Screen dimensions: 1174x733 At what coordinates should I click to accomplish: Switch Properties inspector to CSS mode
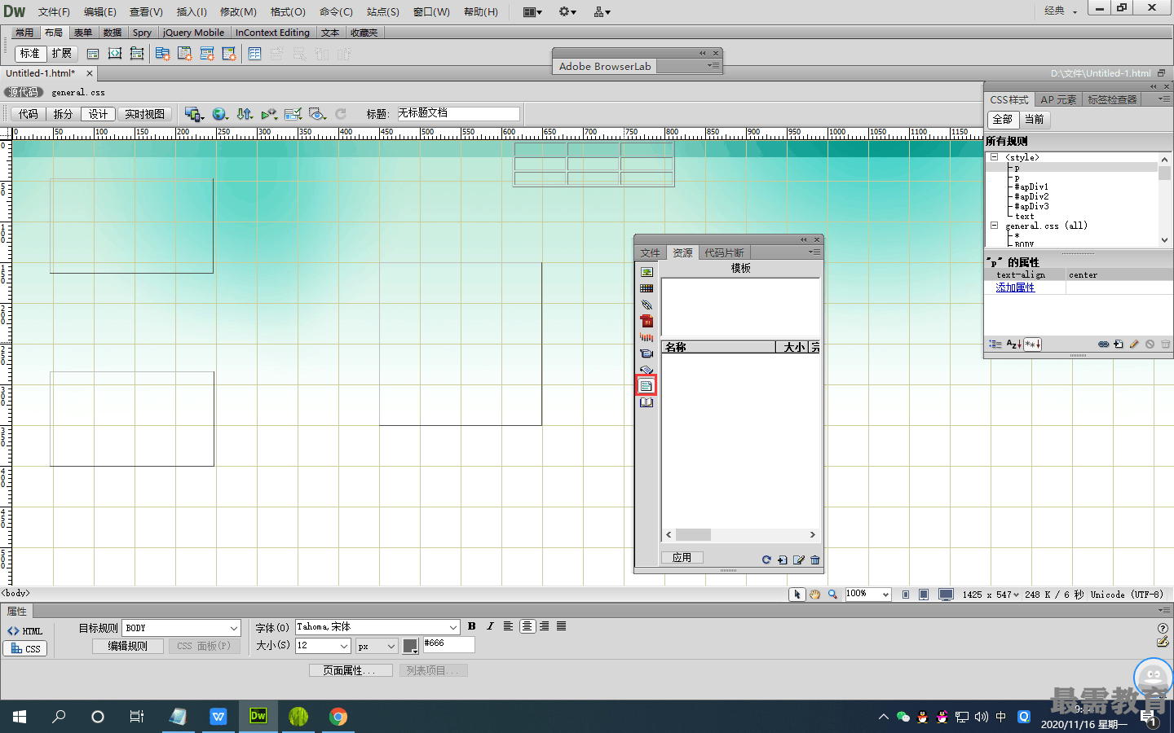[25, 648]
